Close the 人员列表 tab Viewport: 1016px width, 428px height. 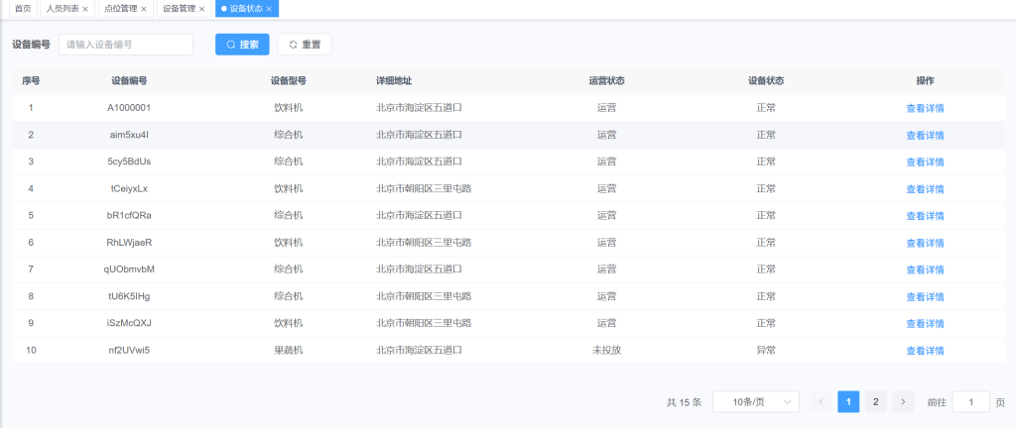pyautogui.click(x=85, y=9)
